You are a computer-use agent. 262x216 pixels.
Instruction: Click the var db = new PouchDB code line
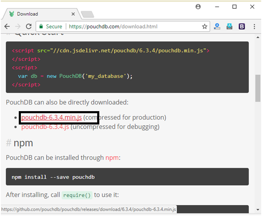[x=75, y=76]
